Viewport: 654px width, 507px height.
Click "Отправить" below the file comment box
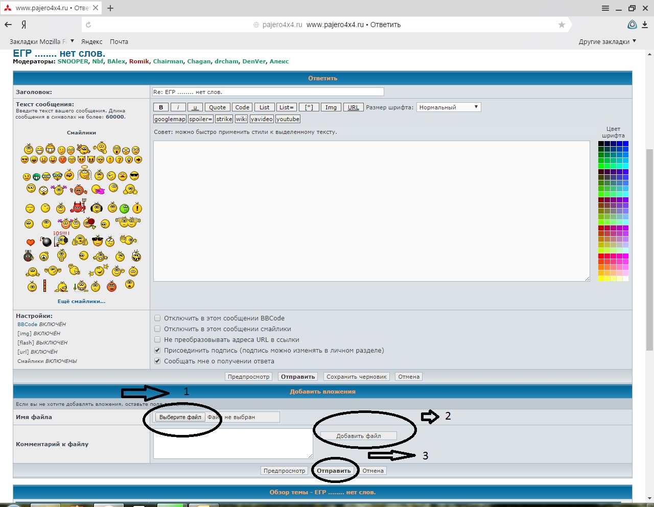coord(334,471)
